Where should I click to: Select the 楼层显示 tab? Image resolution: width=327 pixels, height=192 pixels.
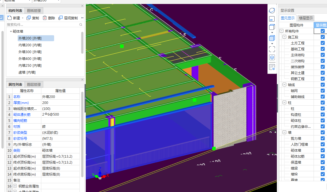[306, 18]
